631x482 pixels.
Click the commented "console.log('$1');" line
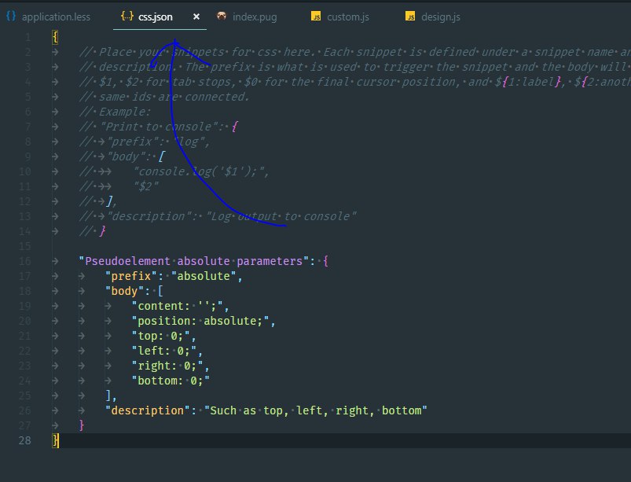(x=201, y=172)
